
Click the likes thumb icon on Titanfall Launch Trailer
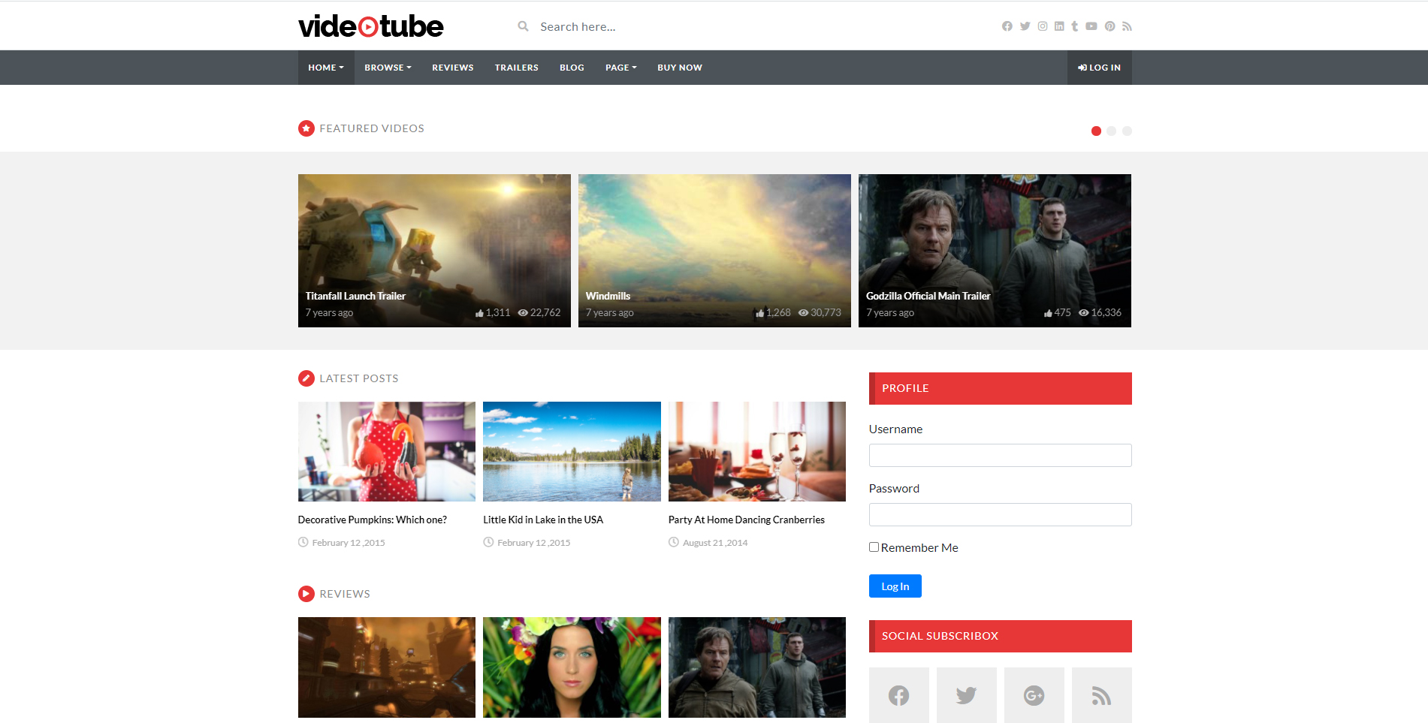point(479,313)
